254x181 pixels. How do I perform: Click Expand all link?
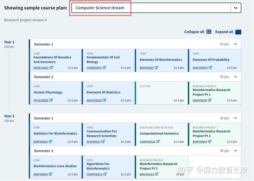[224, 32]
